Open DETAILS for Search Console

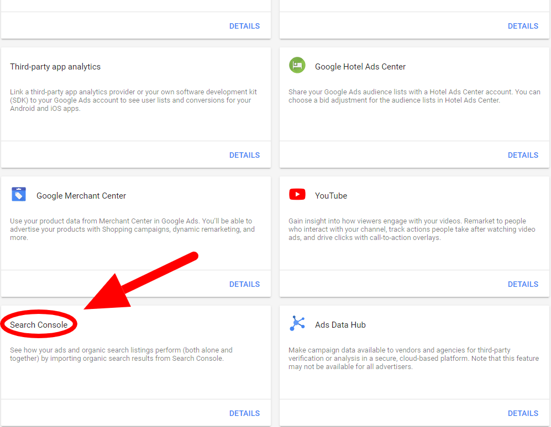(x=244, y=413)
